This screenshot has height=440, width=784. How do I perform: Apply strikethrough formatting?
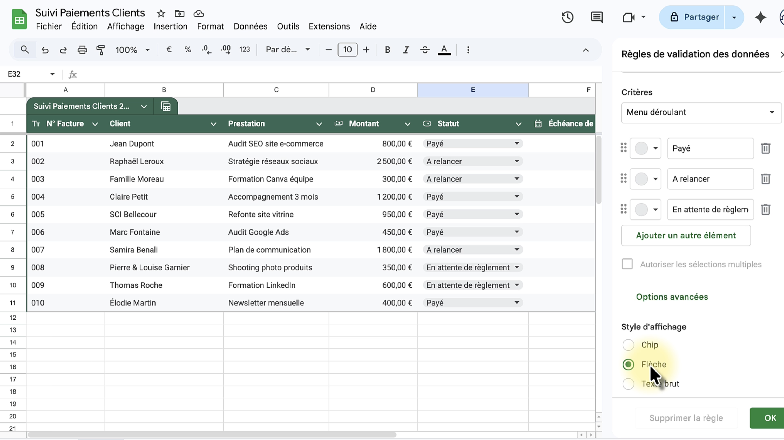(425, 50)
